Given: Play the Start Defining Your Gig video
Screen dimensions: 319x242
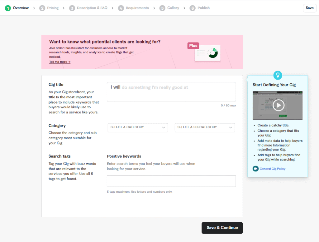Looking at the screenshot, I should pyautogui.click(x=278, y=105).
